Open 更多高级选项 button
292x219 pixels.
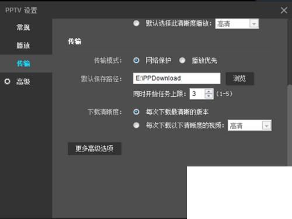point(95,149)
